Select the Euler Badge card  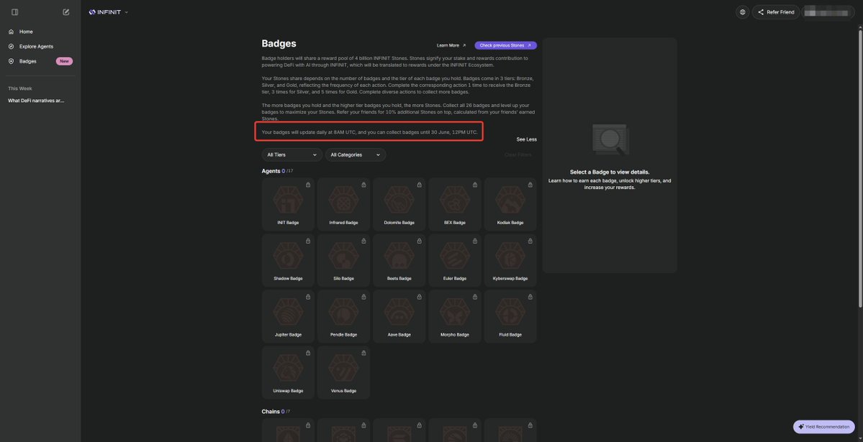point(455,260)
